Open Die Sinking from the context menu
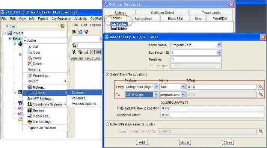The width and height of the screenshot is (267, 148). tap(42, 122)
